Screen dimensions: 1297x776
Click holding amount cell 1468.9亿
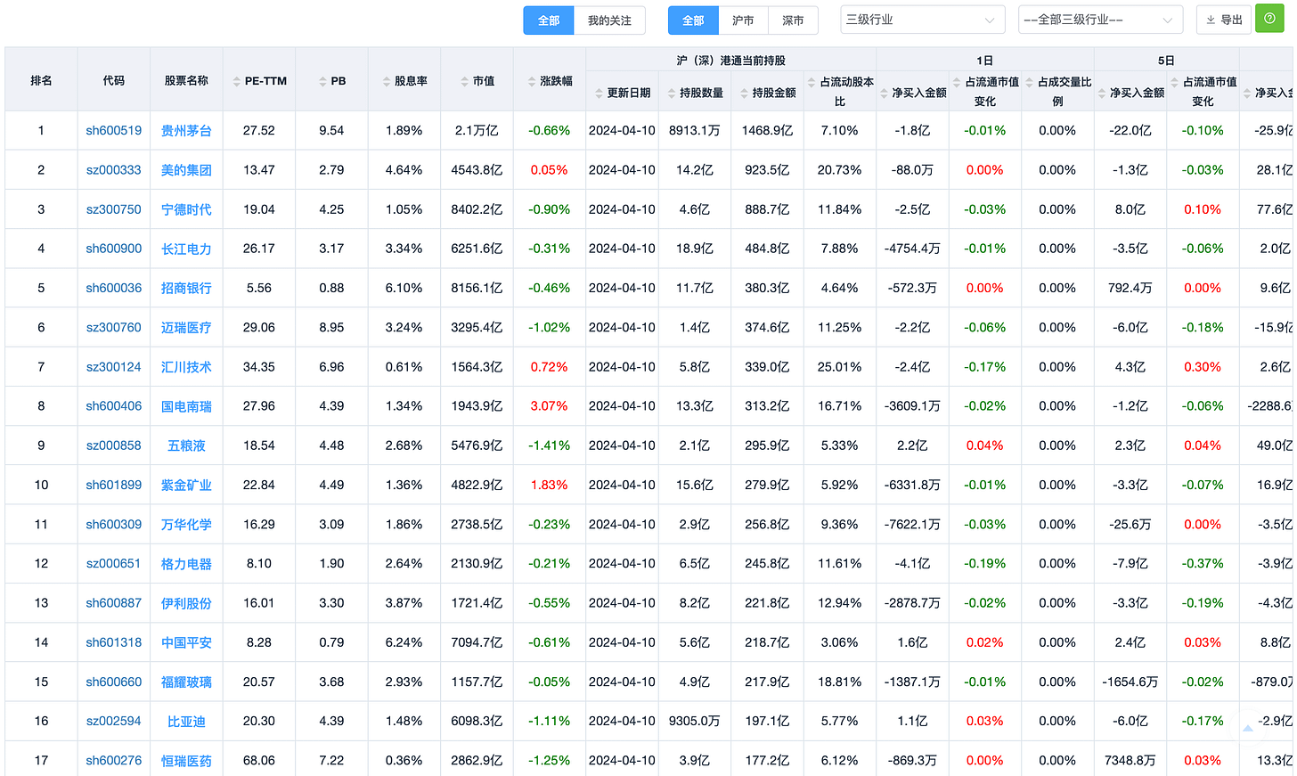coord(767,131)
